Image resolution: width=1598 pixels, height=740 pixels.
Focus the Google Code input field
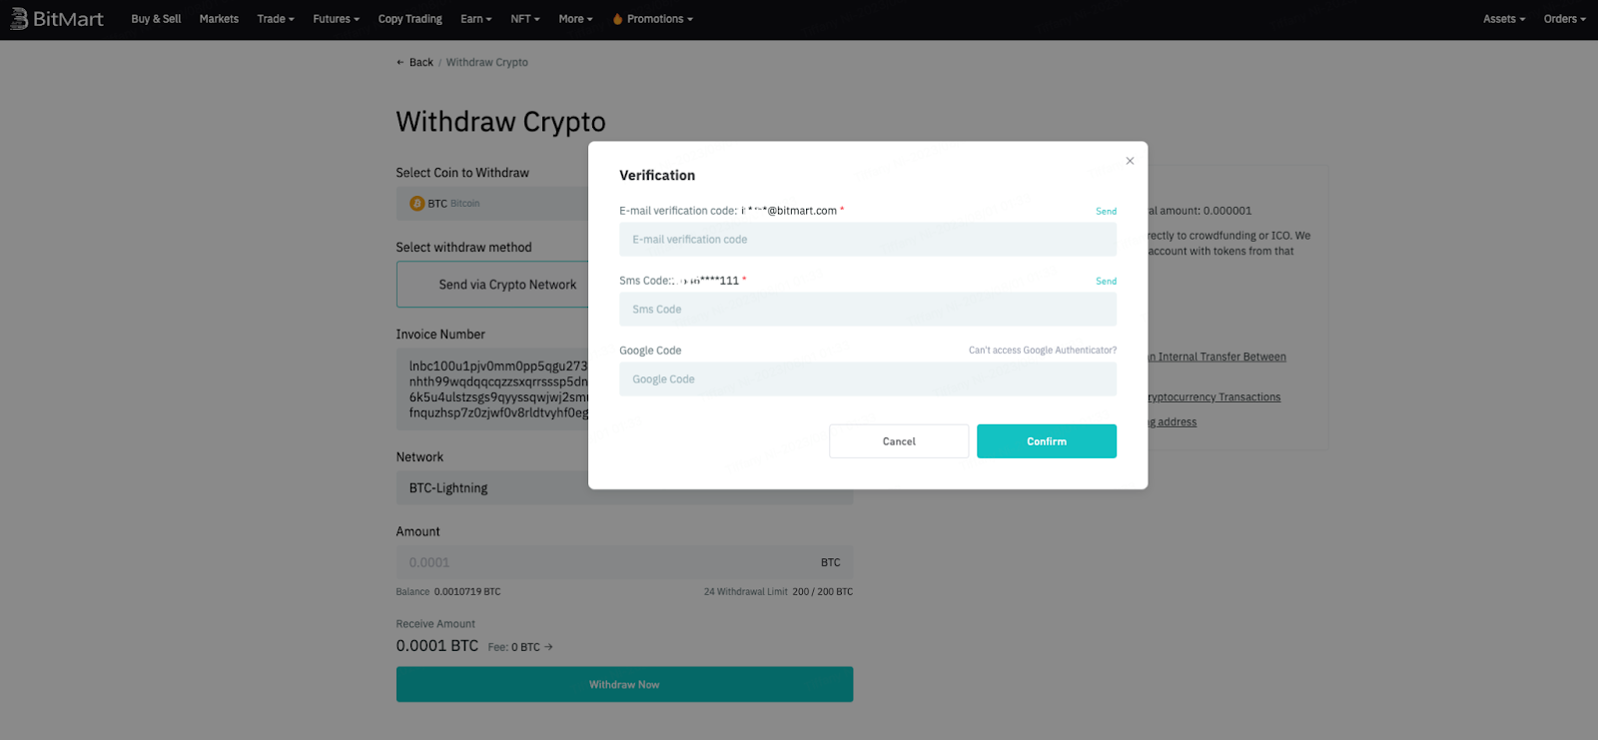(x=868, y=379)
